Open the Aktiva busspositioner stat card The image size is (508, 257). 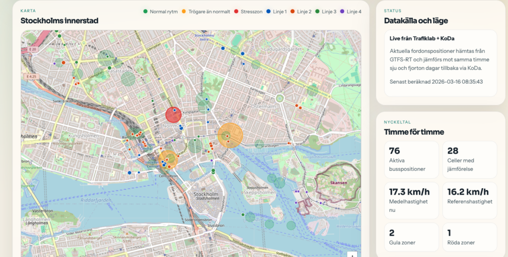coord(411,159)
